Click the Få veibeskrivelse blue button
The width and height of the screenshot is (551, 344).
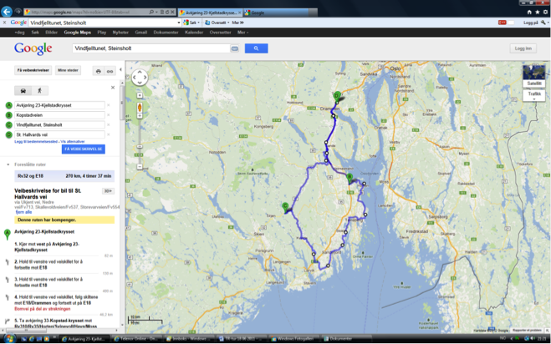[83, 149]
